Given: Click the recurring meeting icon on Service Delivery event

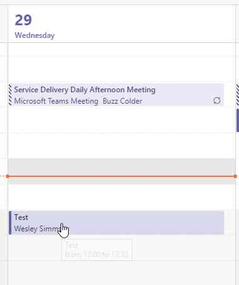Looking at the screenshot, I should coord(217,100).
